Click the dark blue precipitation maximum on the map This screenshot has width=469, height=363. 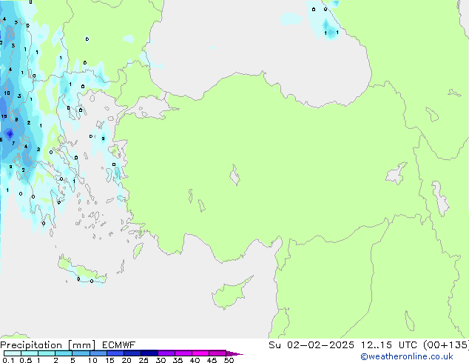tap(10, 133)
